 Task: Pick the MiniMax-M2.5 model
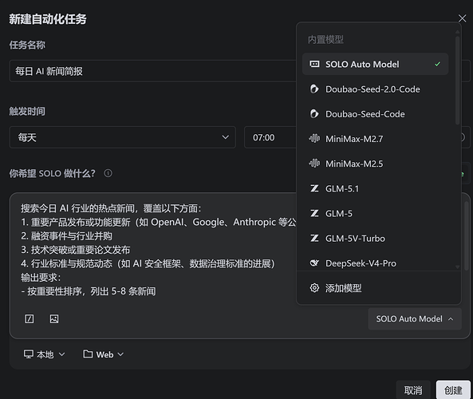pos(375,164)
